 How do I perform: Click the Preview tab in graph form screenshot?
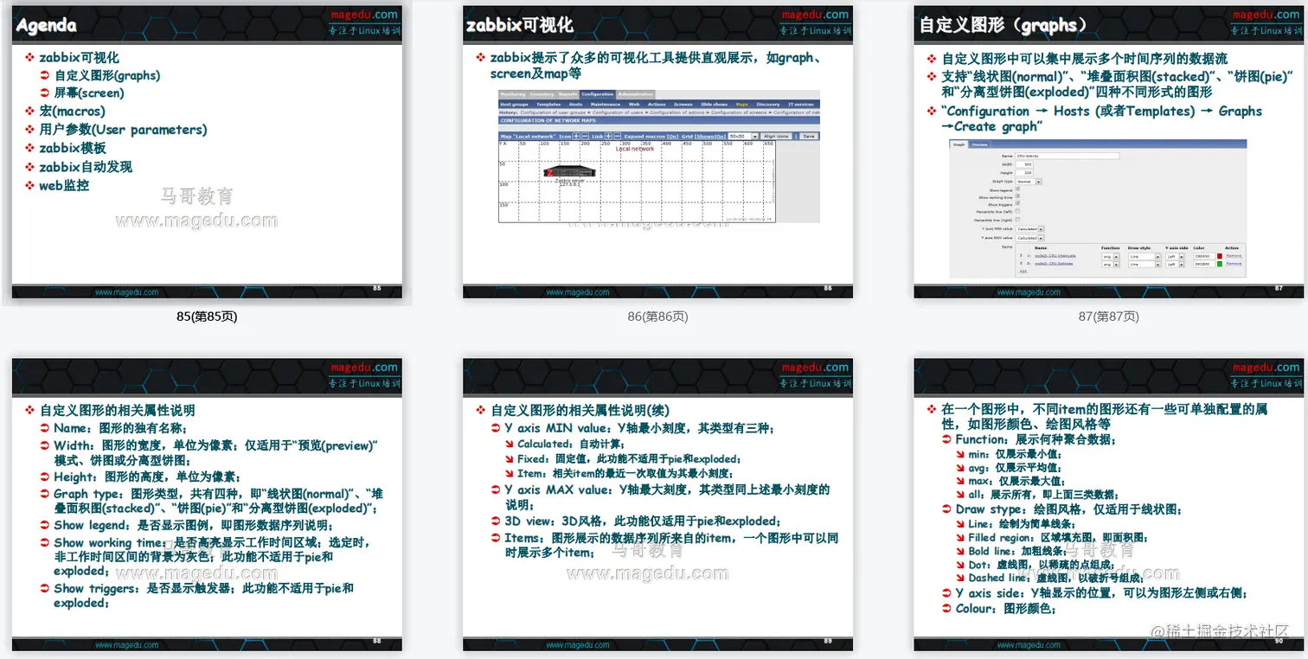(980, 144)
